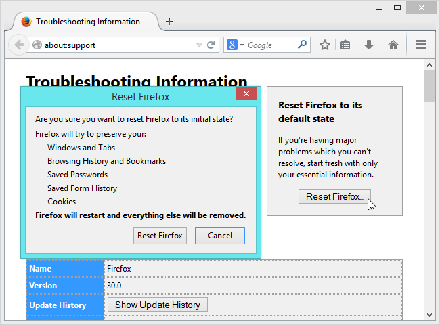This screenshot has width=440, height=325.
Task: Open a new tab with plus button
Action: [169, 21]
